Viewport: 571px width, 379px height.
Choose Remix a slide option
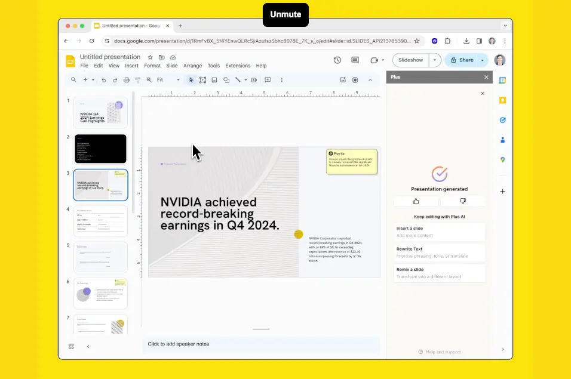[439, 273]
